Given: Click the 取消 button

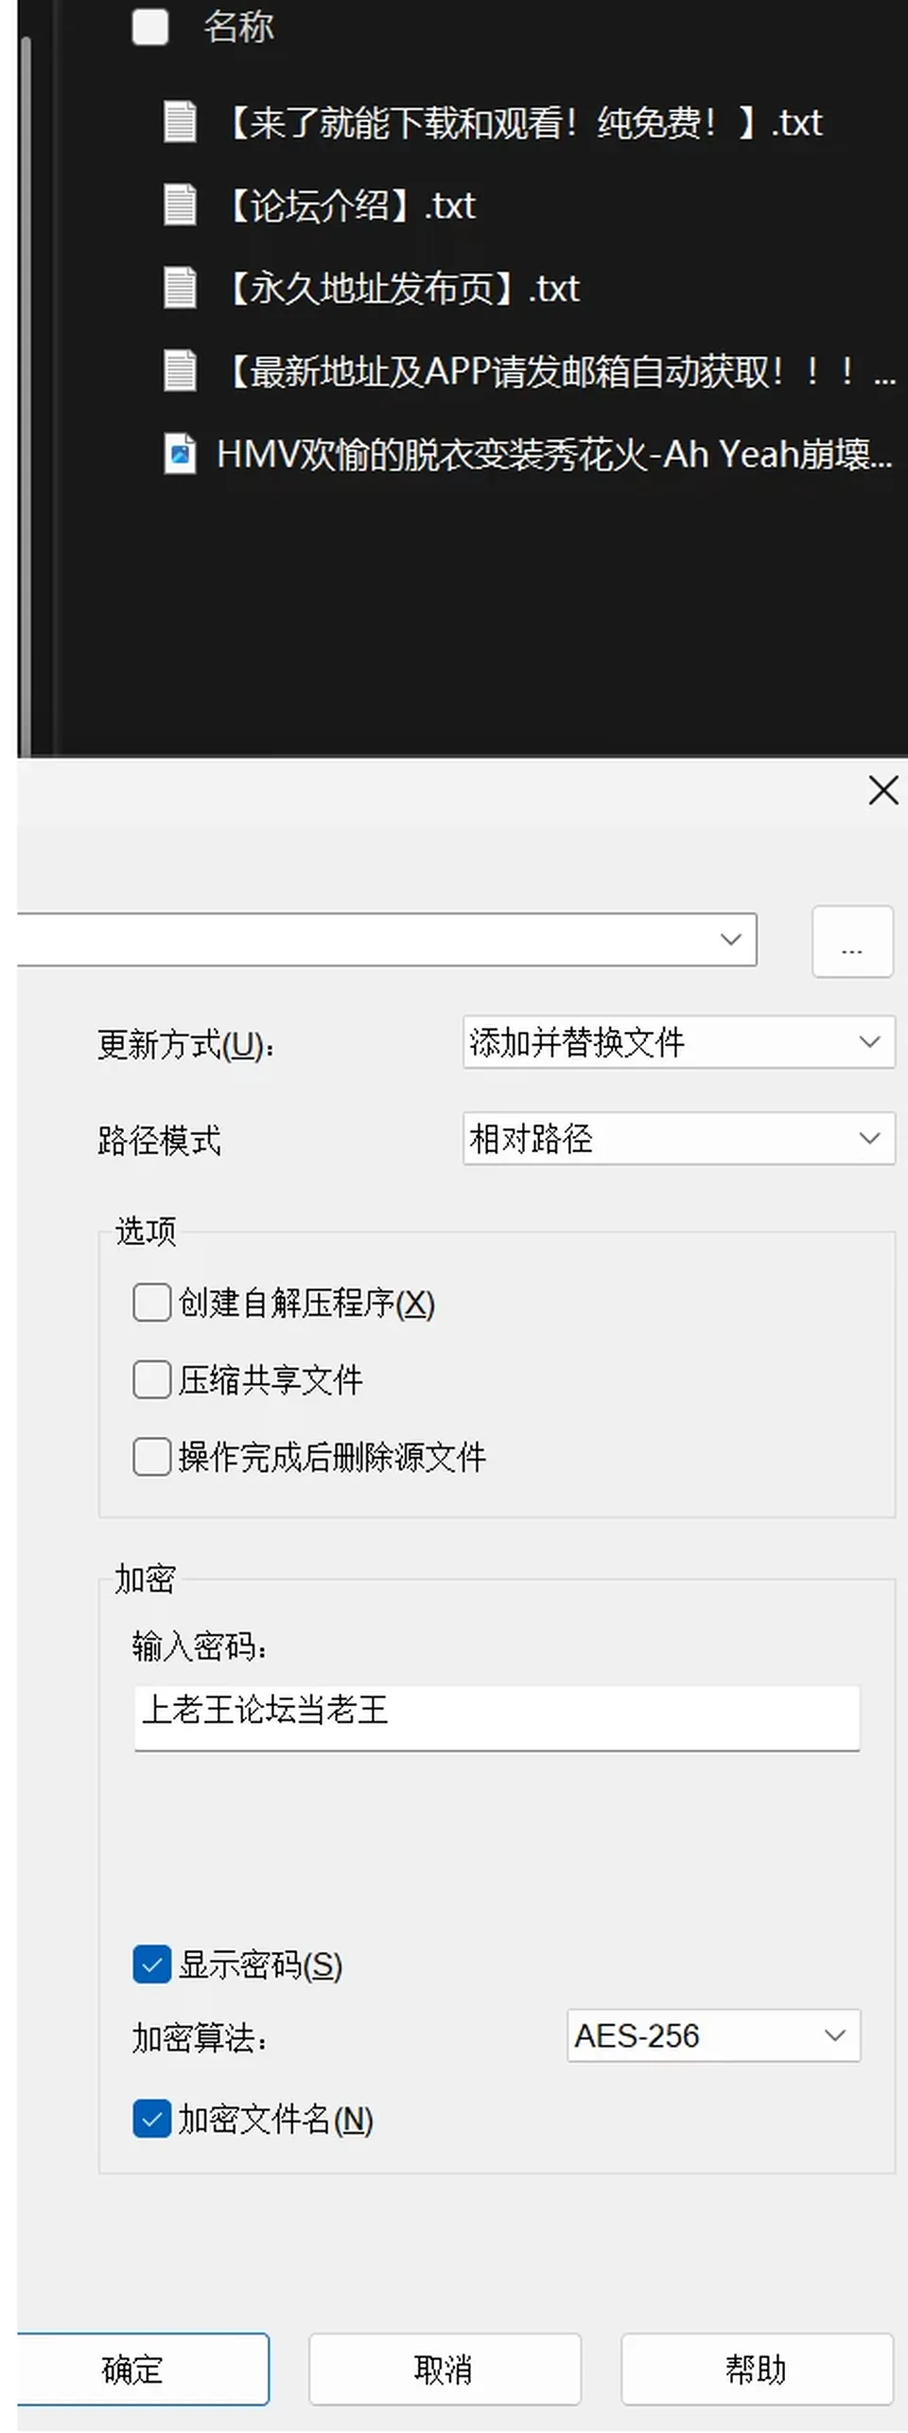Looking at the screenshot, I should pos(445,2370).
